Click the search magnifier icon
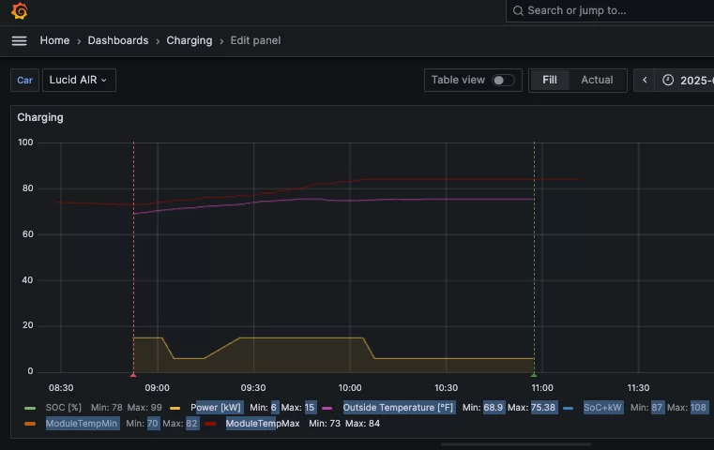Viewport: 714px width, 450px height. (518, 11)
